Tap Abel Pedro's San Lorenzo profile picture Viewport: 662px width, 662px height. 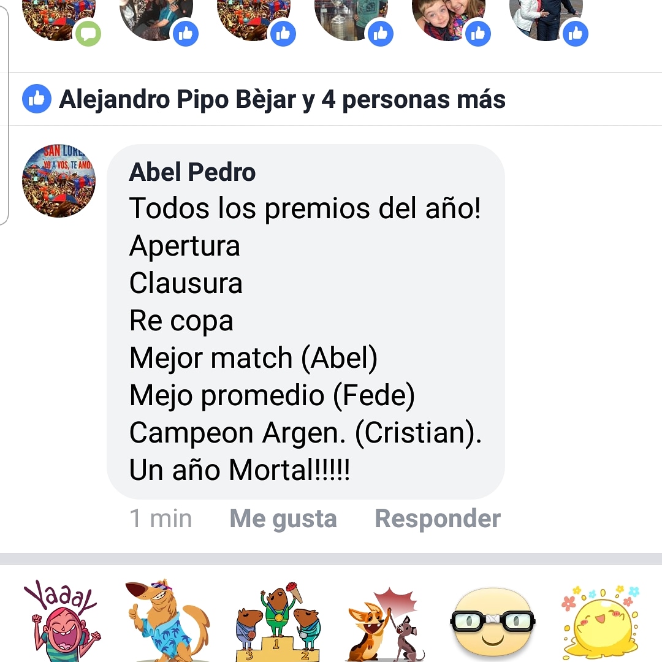coord(59,181)
